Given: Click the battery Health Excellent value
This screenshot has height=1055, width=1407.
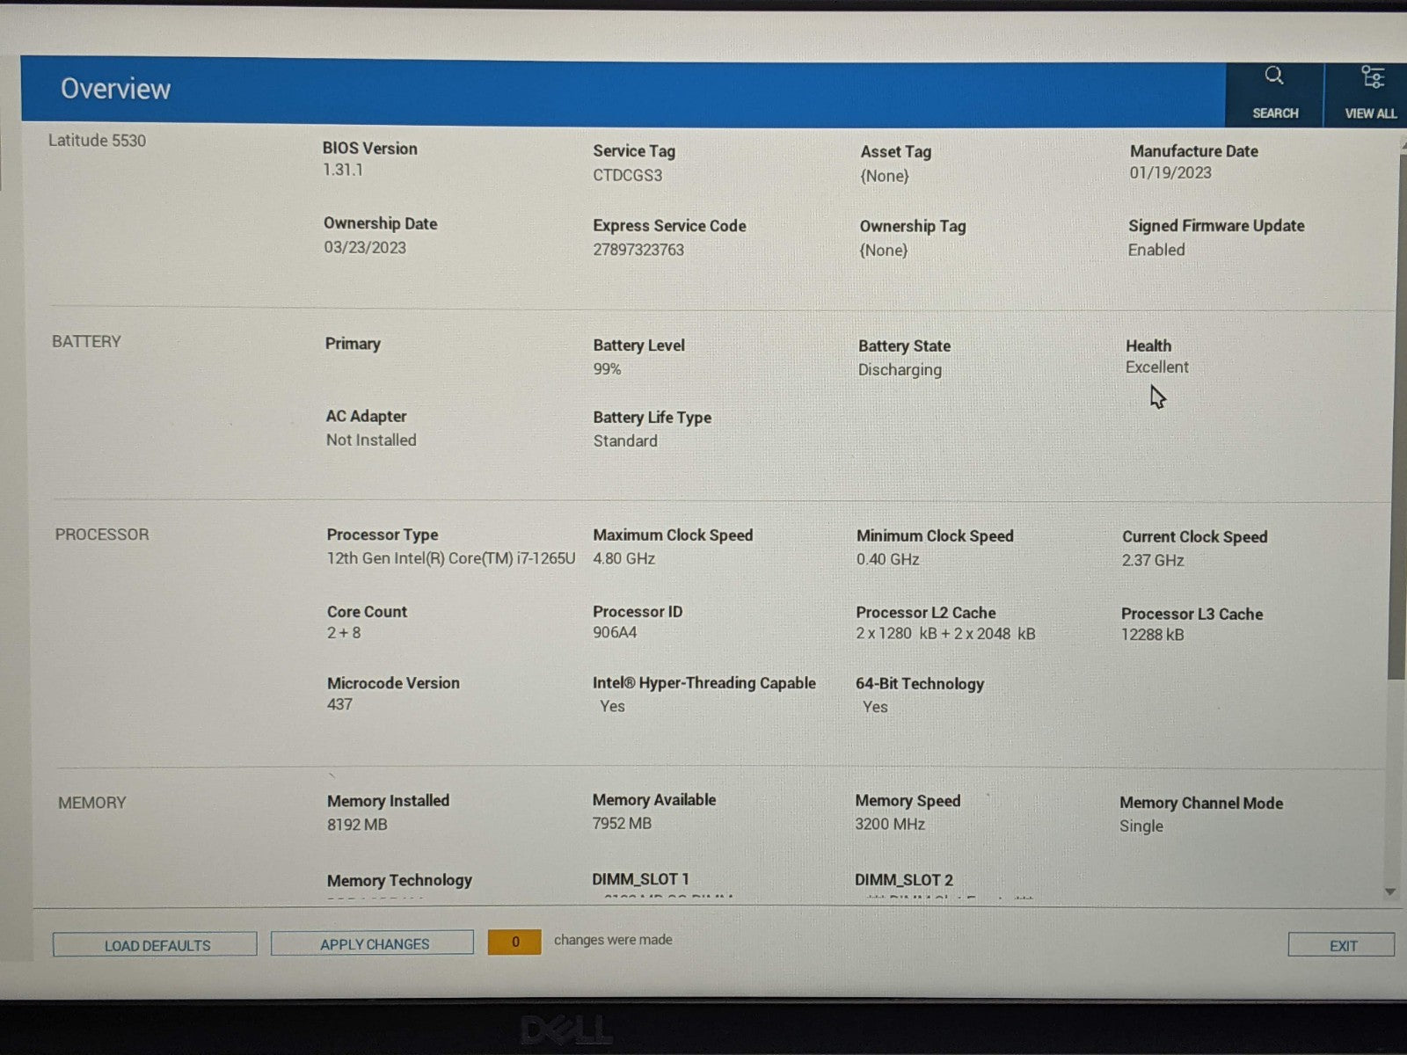Looking at the screenshot, I should pos(1156,367).
